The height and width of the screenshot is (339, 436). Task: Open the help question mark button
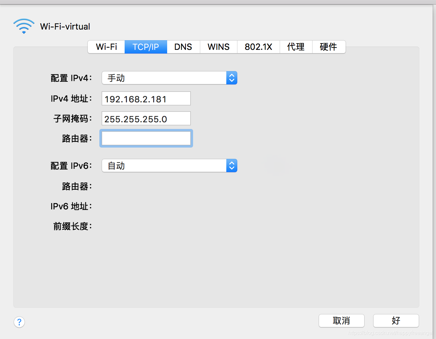point(19,322)
